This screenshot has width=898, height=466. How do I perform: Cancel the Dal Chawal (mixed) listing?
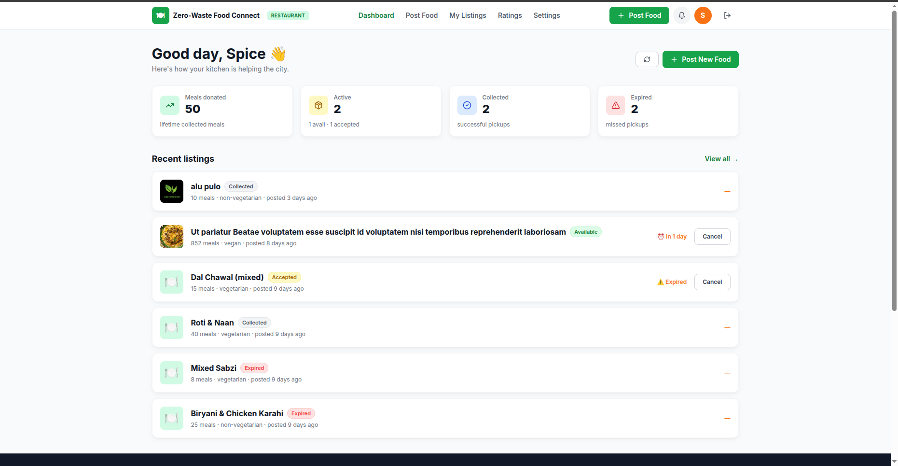coord(712,282)
